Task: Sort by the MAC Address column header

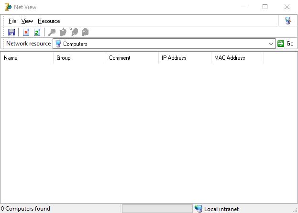Action: (238, 58)
